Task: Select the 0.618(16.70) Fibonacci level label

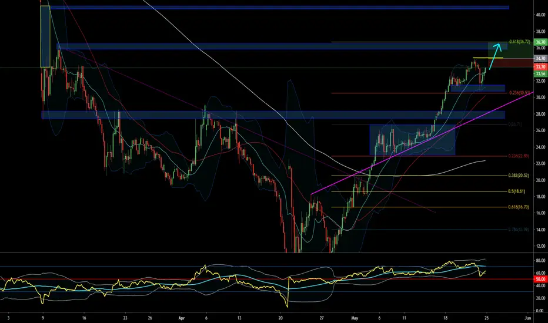Action: [518, 207]
